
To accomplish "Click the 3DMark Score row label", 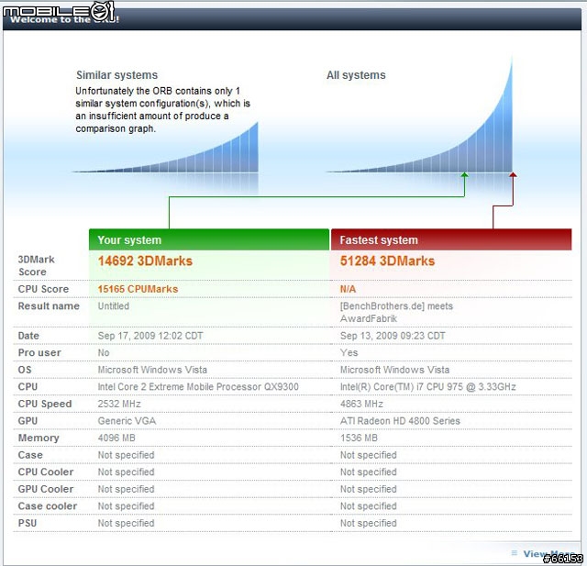I will tap(36, 265).
